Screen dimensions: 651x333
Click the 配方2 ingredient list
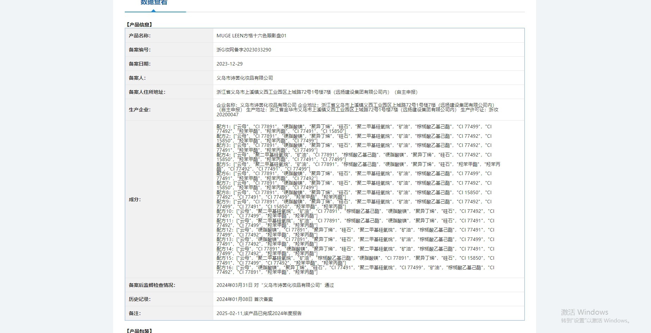(x=354, y=138)
